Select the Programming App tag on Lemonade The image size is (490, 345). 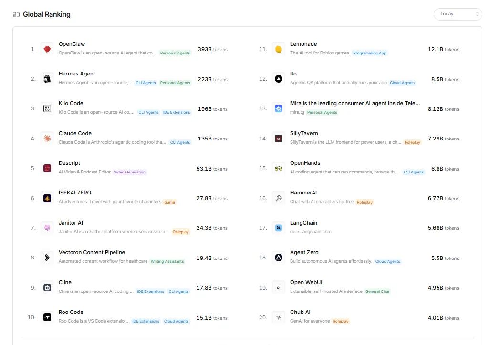tap(370, 53)
